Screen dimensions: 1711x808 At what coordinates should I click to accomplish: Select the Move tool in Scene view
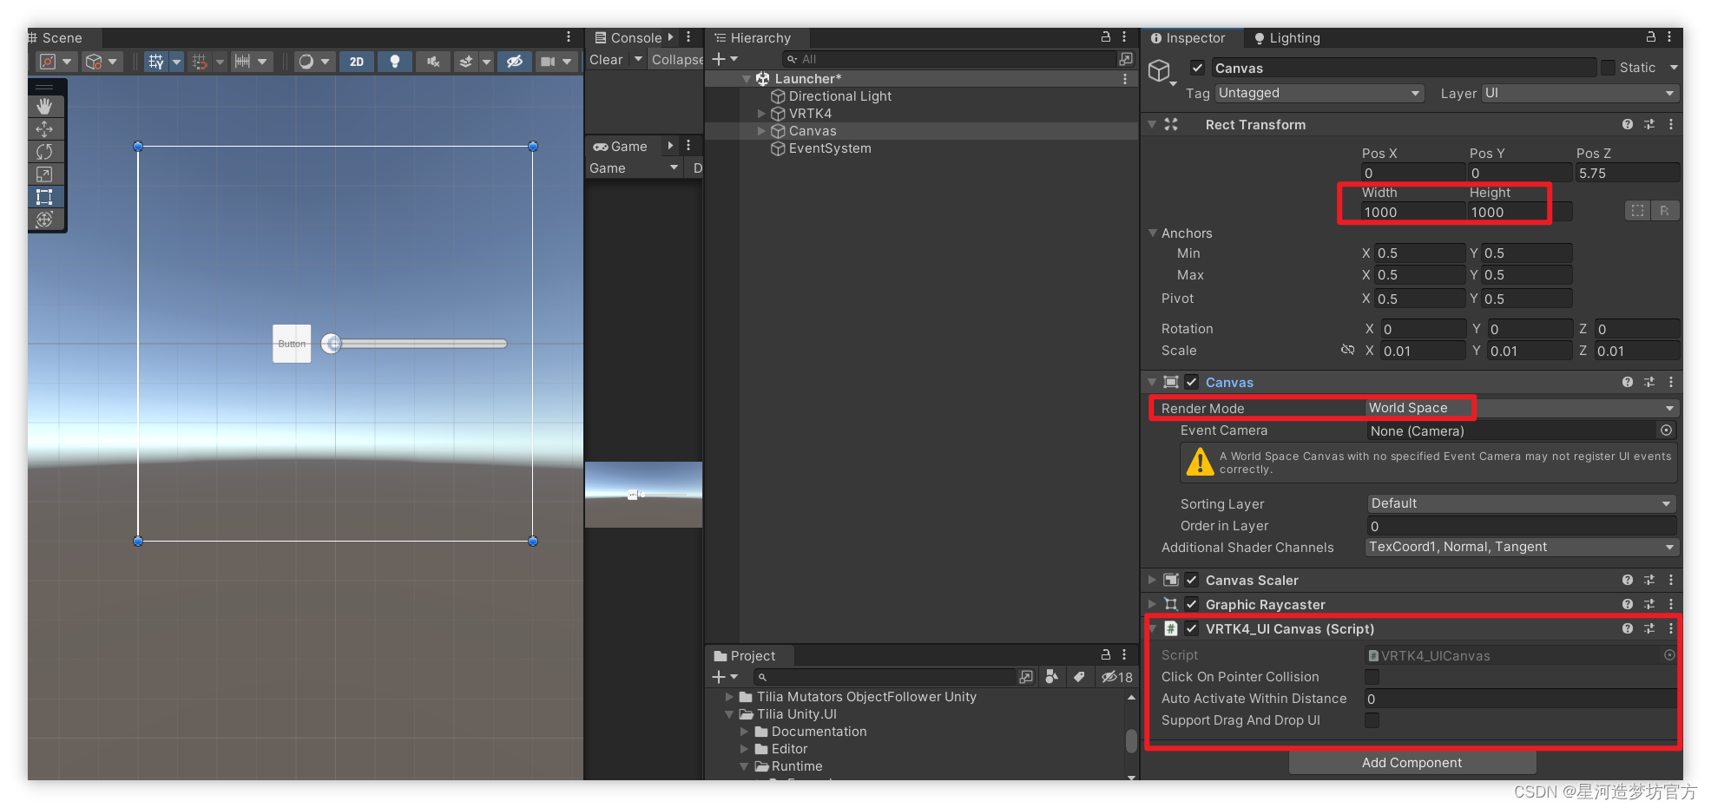[x=44, y=128]
